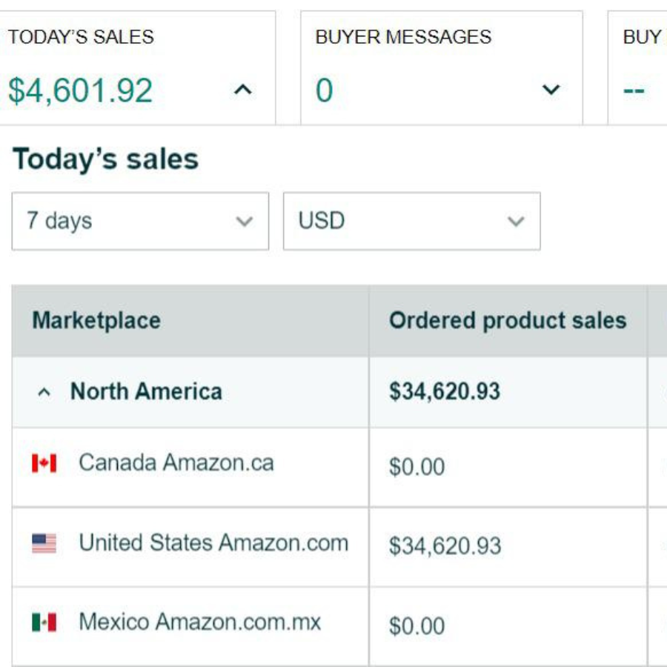Click the Canada flag icon
Screen dimensions: 667x667
tap(44, 463)
